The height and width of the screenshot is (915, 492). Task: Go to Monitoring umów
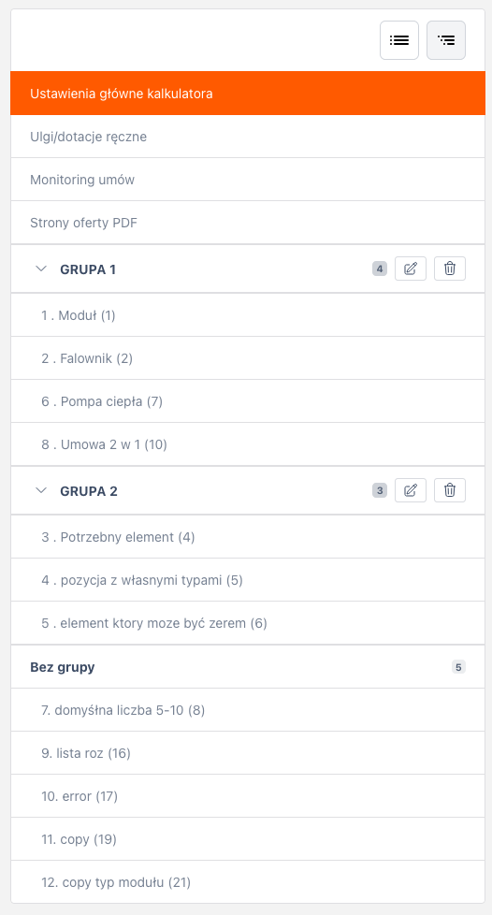[248, 180]
